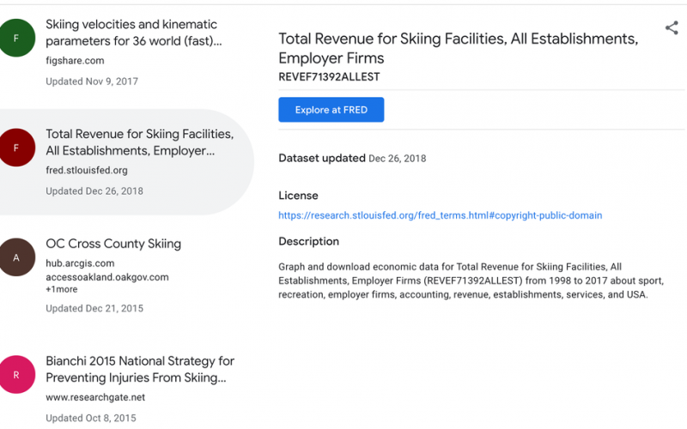Open the stlouisfed copyright public domain link
This screenshot has width=687, height=429.
pyautogui.click(x=441, y=215)
